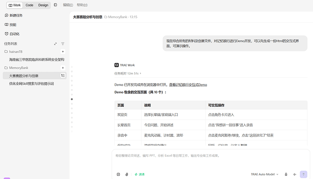The height and width of the screenshot is (179, 313).
Task: Toggle the sidebar panel layout icon
Action: pyautogui.click(x=55, y=5)
